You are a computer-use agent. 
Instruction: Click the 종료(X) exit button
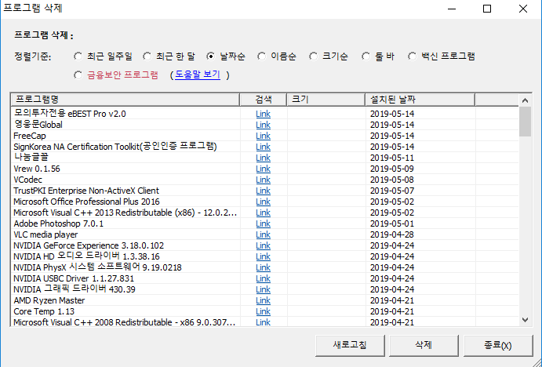498,345
